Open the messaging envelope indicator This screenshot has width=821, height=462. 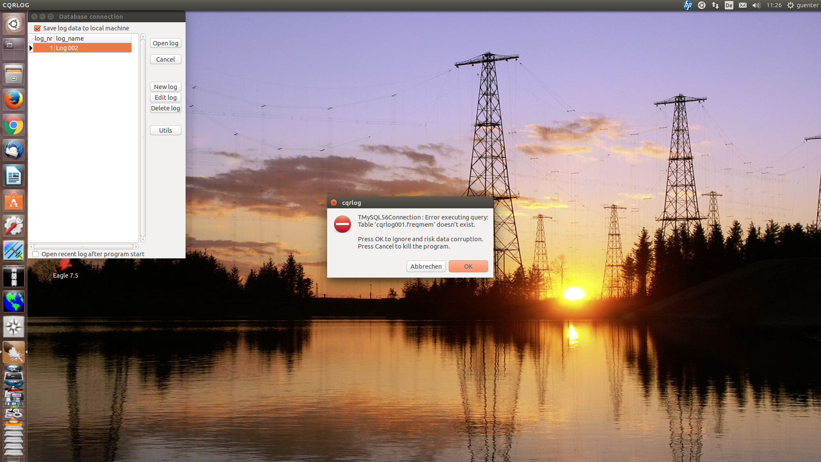tap(743, 5)
